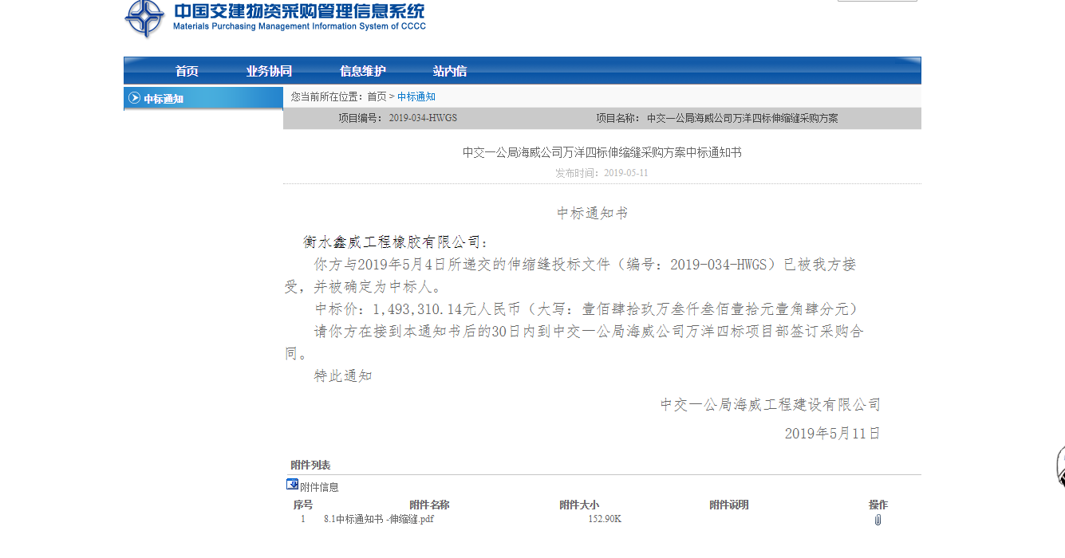Open the 8.1中标通知书 -伸缩缝.pdf attachment

(379, 520)
